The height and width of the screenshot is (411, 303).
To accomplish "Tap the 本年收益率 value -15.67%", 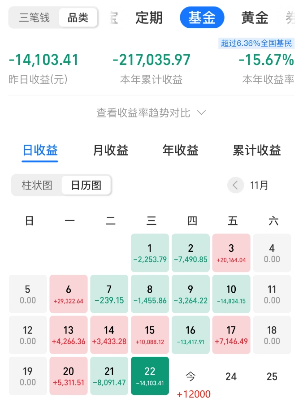I will click(x=266, y=60).
